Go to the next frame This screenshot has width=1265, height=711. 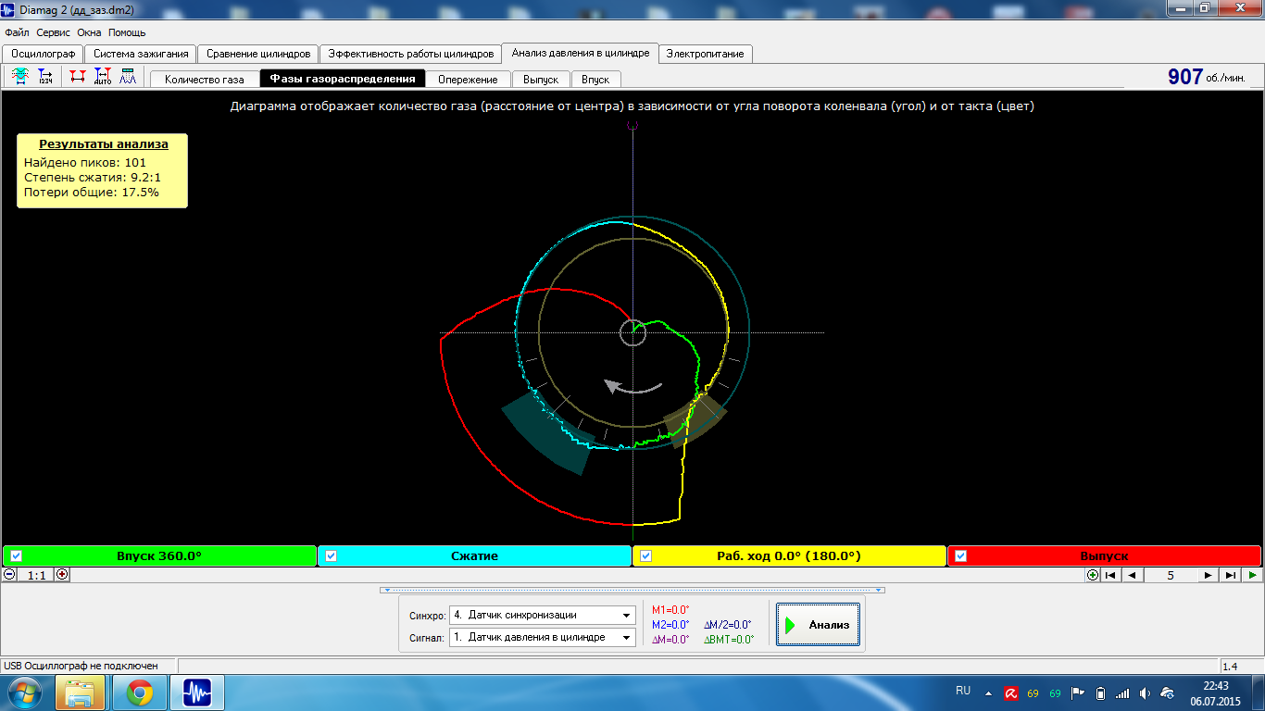1208,575
